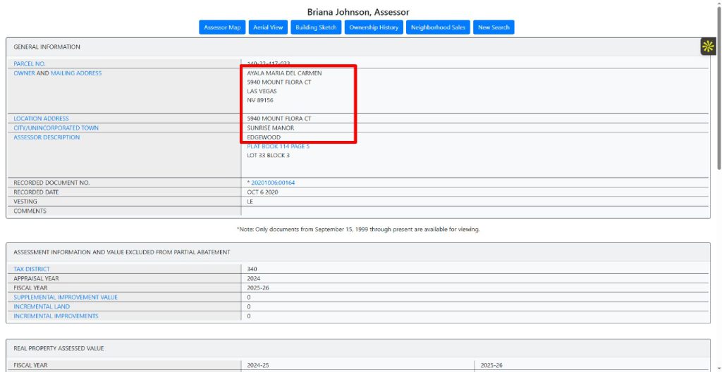Show the Building Sketch
The height and width of the screenshot is (372, 722).
coord(316,27)
